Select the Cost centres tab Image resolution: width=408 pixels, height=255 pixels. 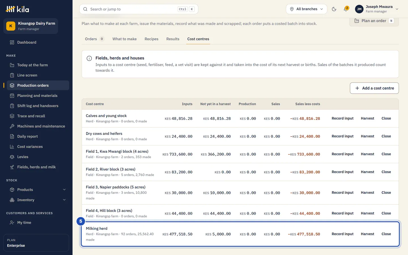coord(198,39)
